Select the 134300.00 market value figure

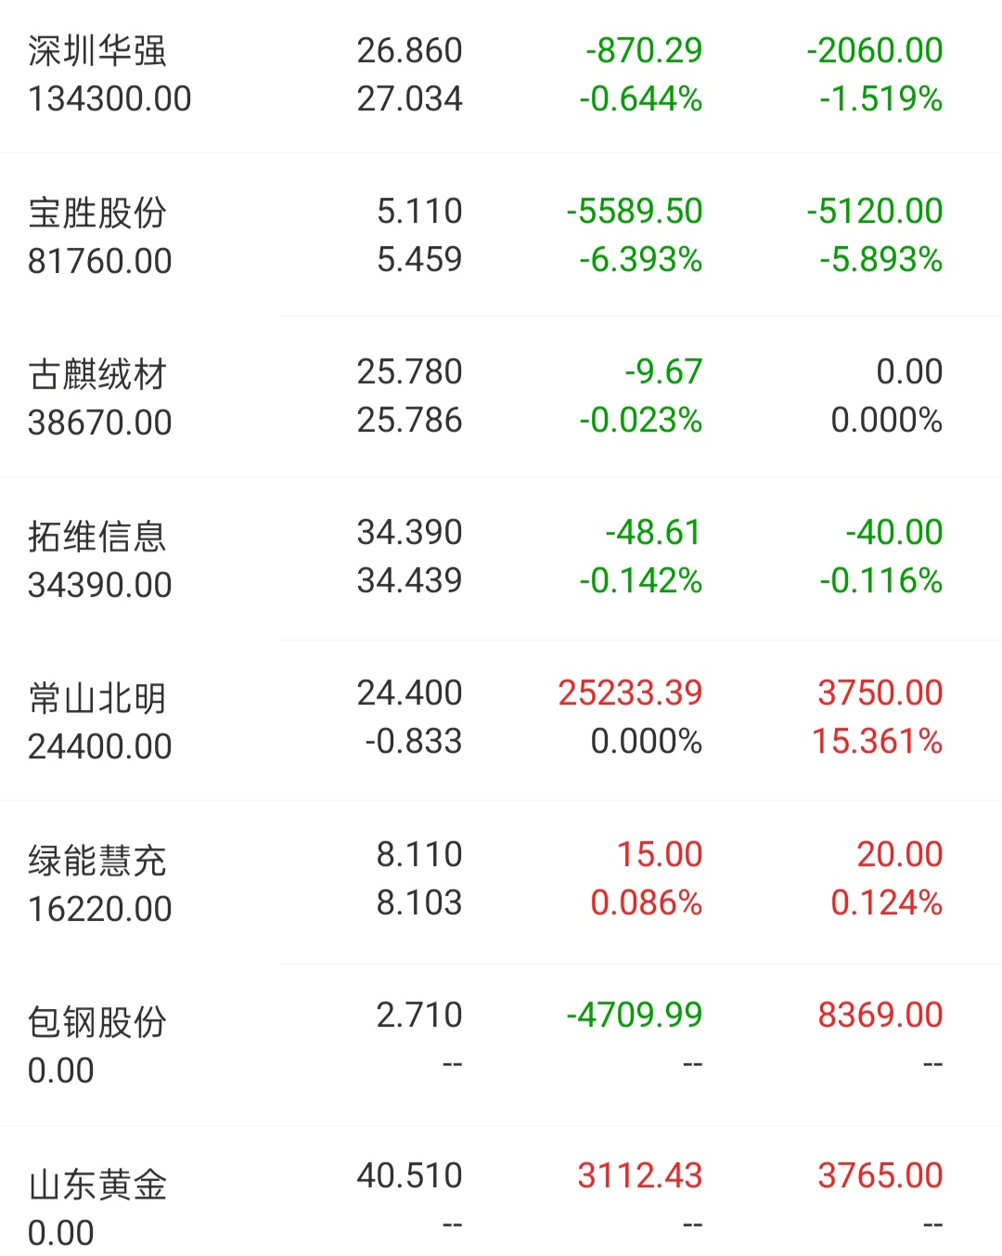point(109,98)
